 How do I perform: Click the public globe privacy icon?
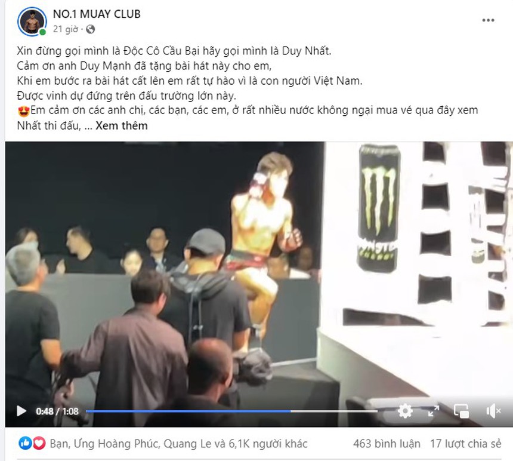coord(90,29)
